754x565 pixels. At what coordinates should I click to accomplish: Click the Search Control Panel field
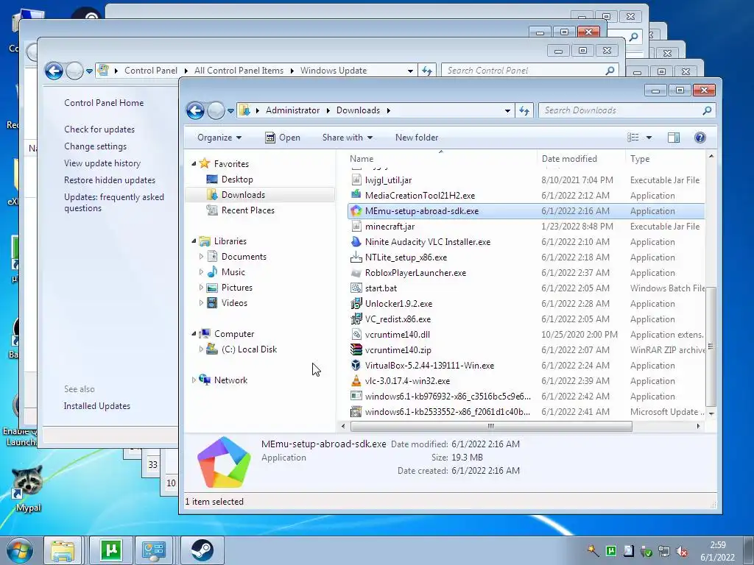tap(529, 71)
